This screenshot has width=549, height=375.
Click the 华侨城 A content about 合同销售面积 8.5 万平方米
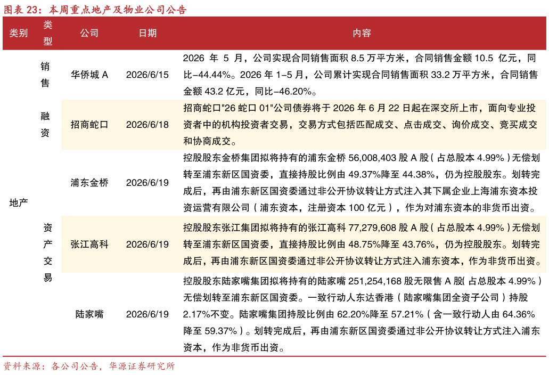pos(360,75)
